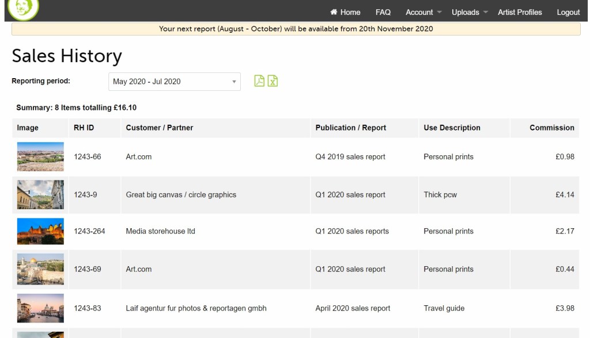Select thumbnail for image 1243-69
This screenshot has height=338, width=590.
click(x=40, y=270)
